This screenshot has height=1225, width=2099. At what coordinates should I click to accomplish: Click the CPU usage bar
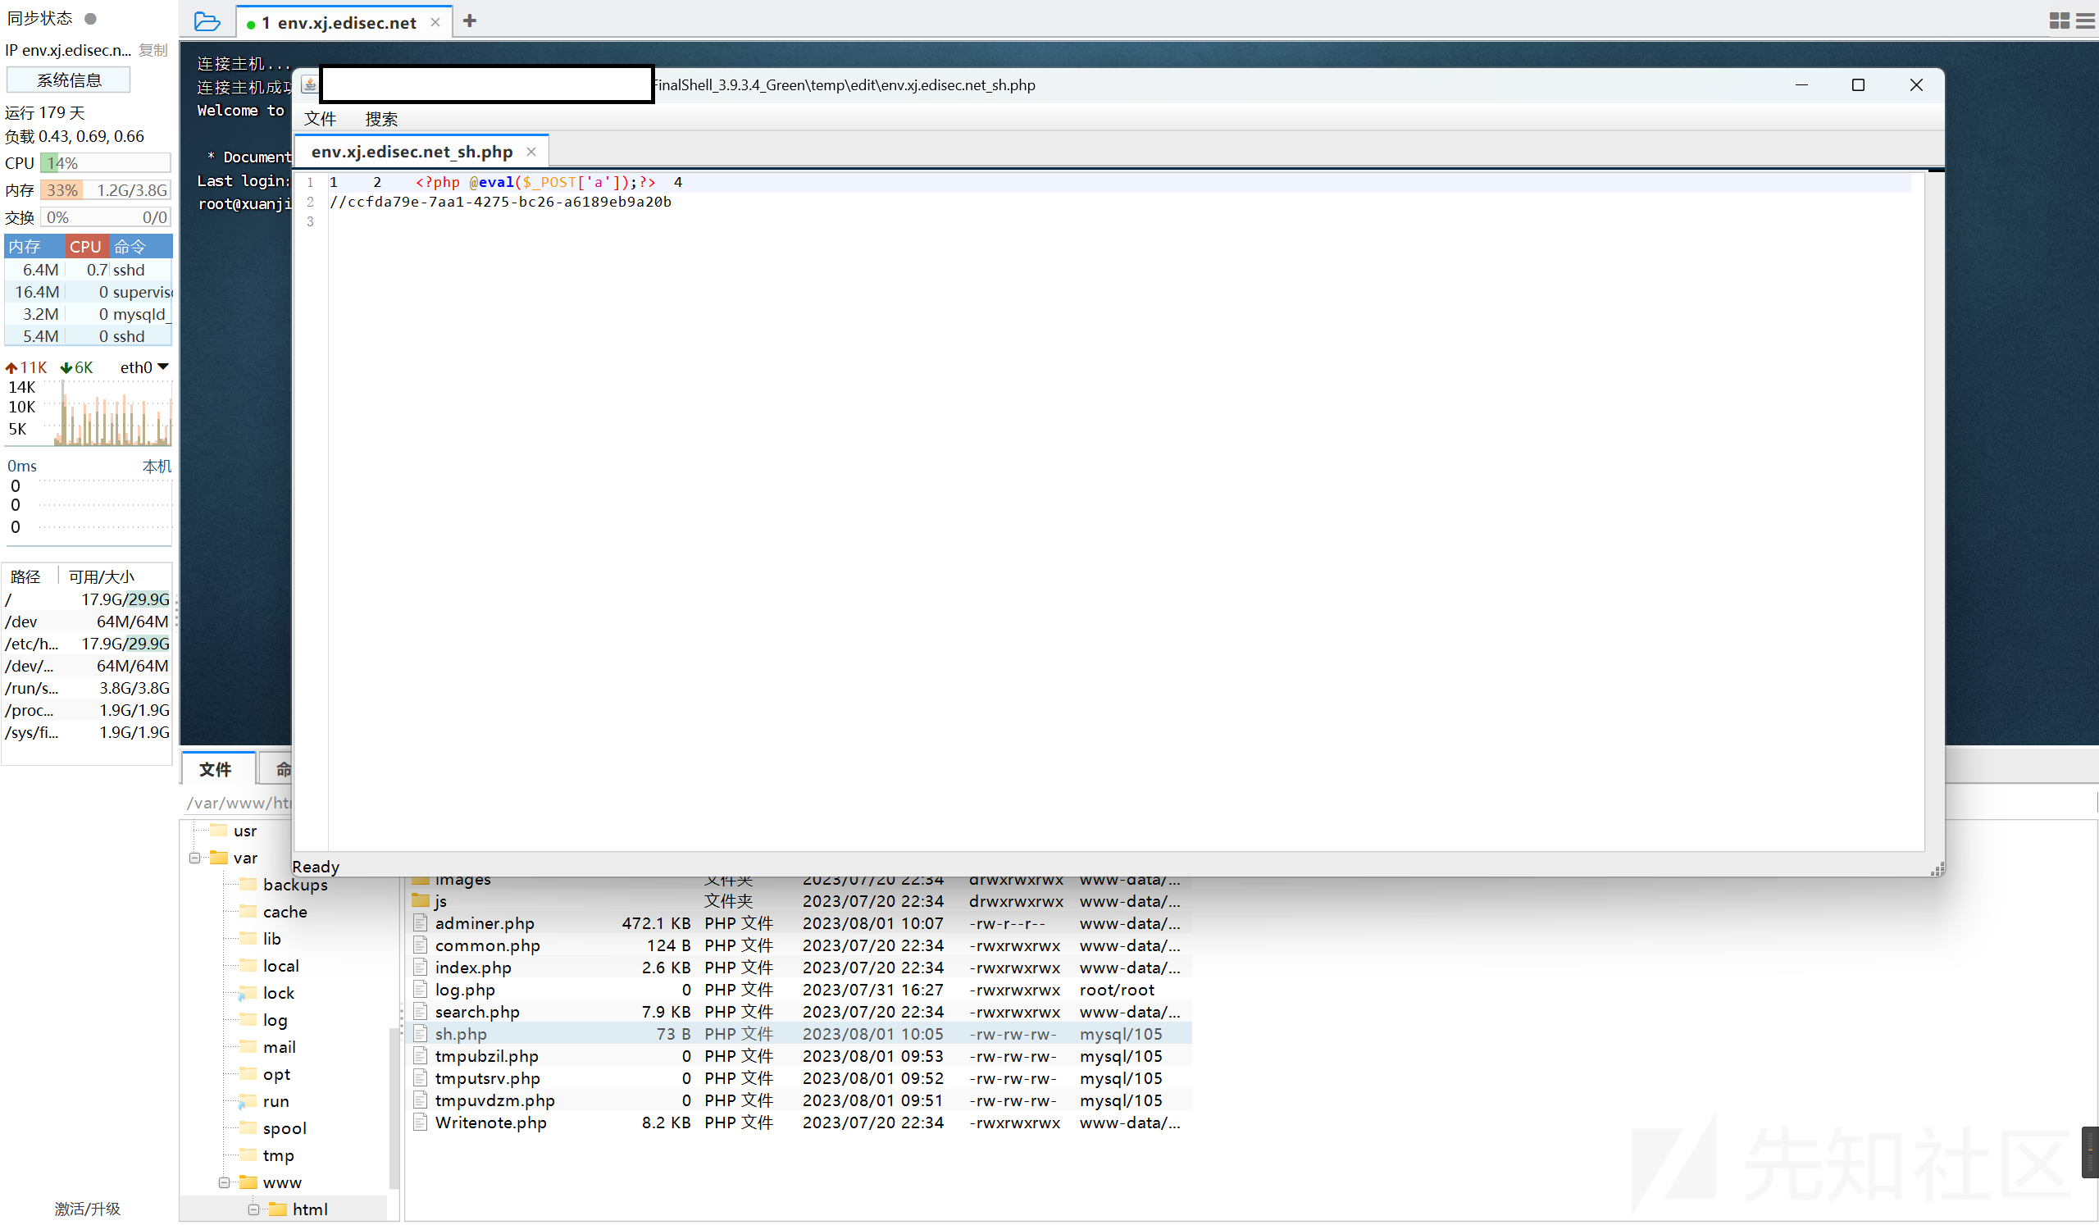[106, 163]
